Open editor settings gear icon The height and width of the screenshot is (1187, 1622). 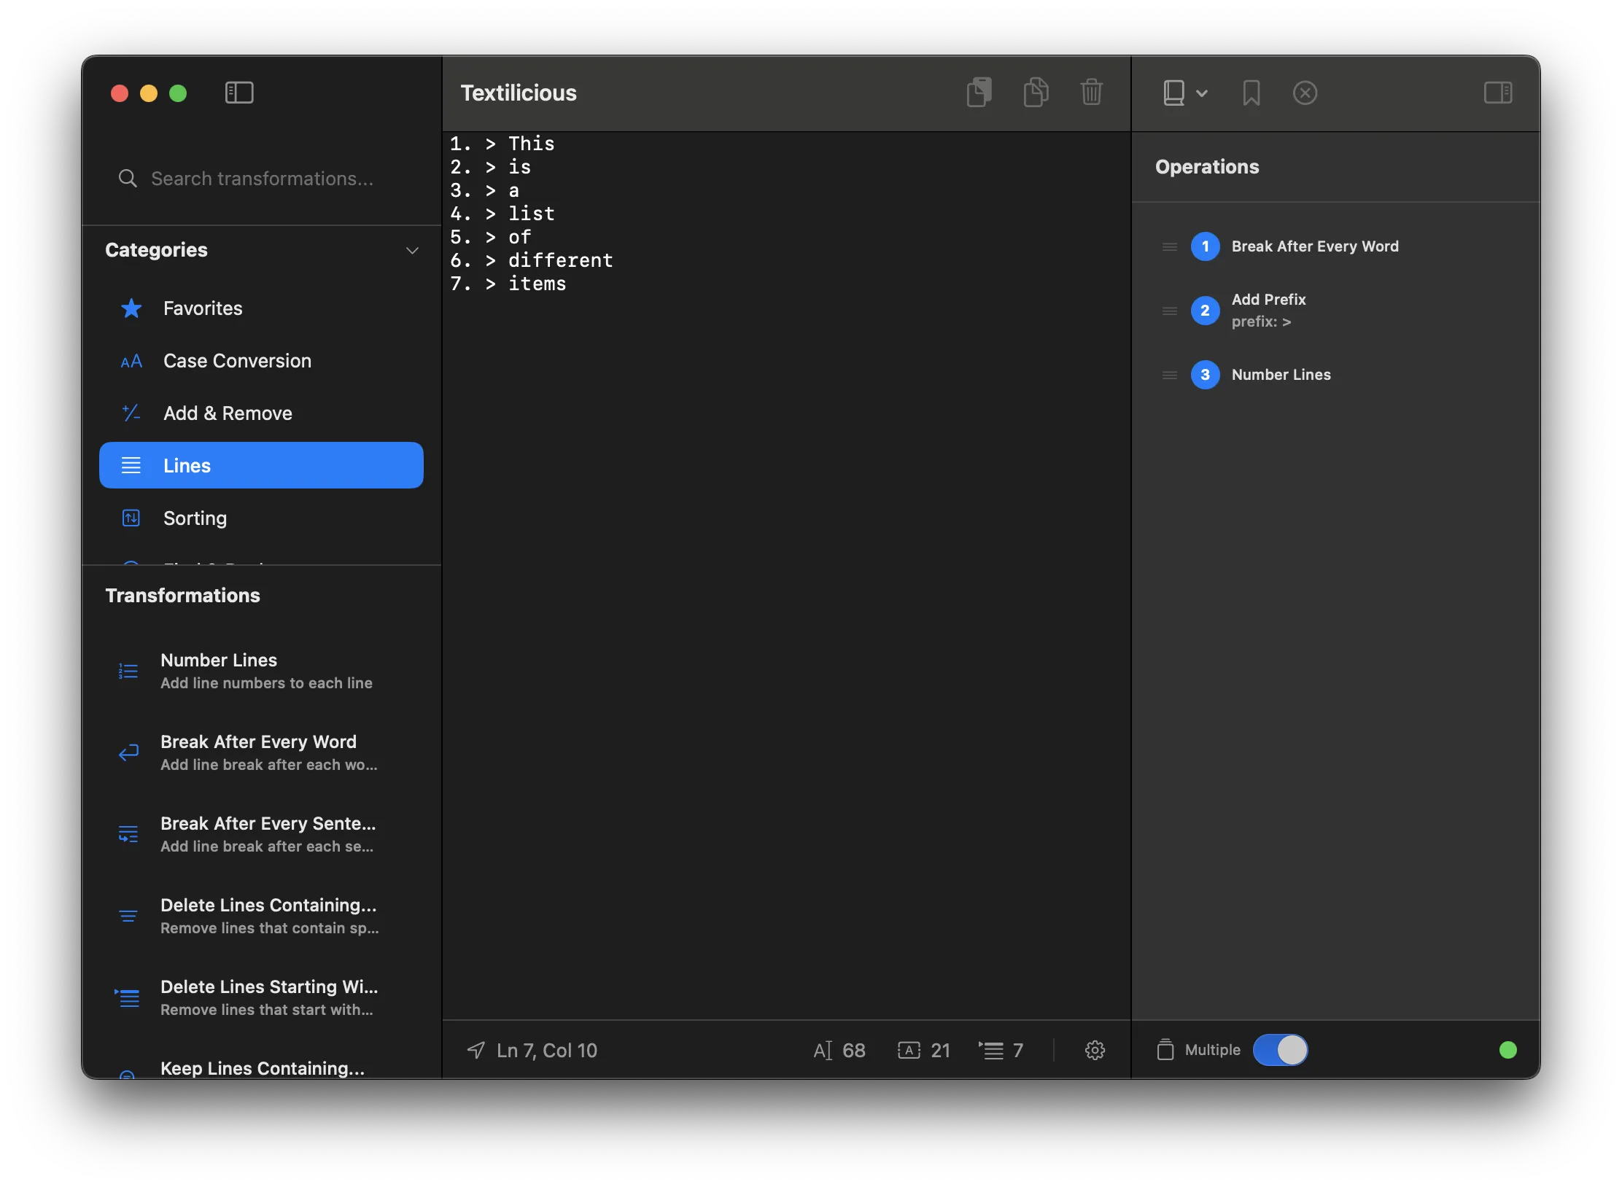(1095, 1050)
